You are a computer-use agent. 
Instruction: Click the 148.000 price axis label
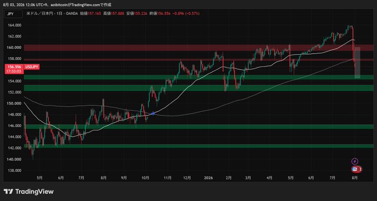pyautogui.click(x=14, y=115)
